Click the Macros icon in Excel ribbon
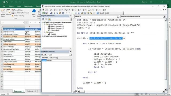 [8, 12]
